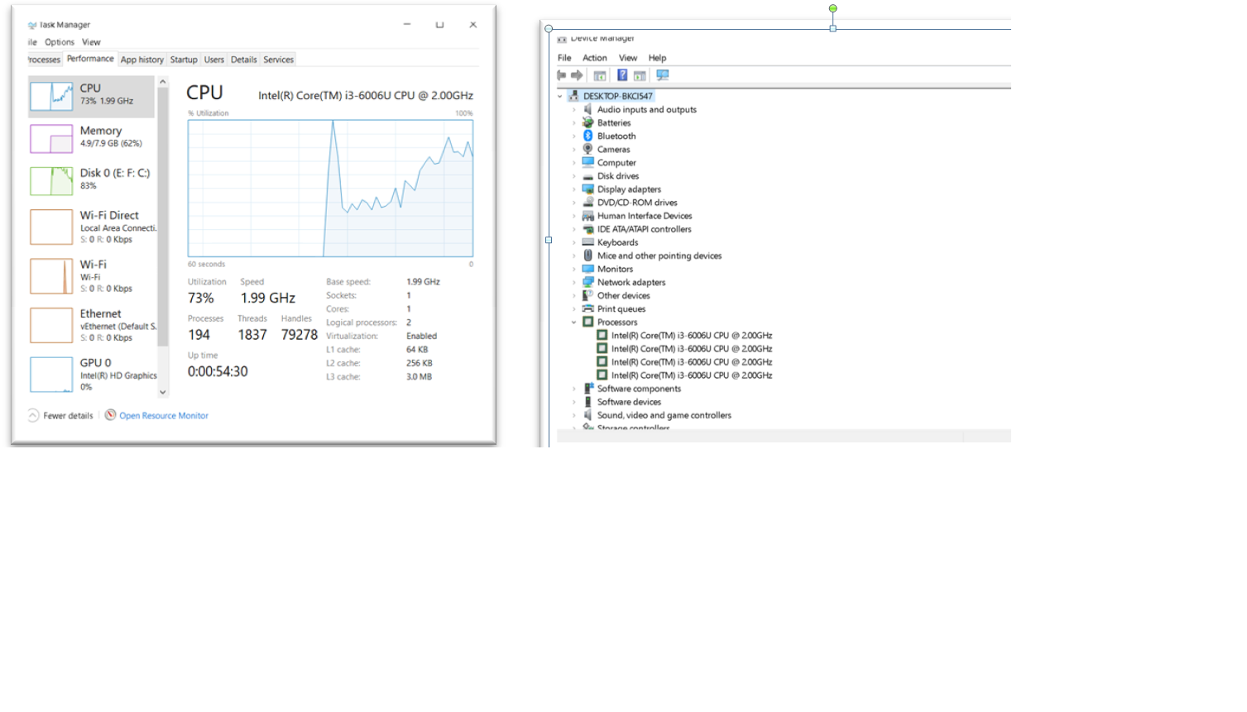Click the Open Resource Monitor link
Screen dimensions: 1247x712
click(x=164, y=416)
